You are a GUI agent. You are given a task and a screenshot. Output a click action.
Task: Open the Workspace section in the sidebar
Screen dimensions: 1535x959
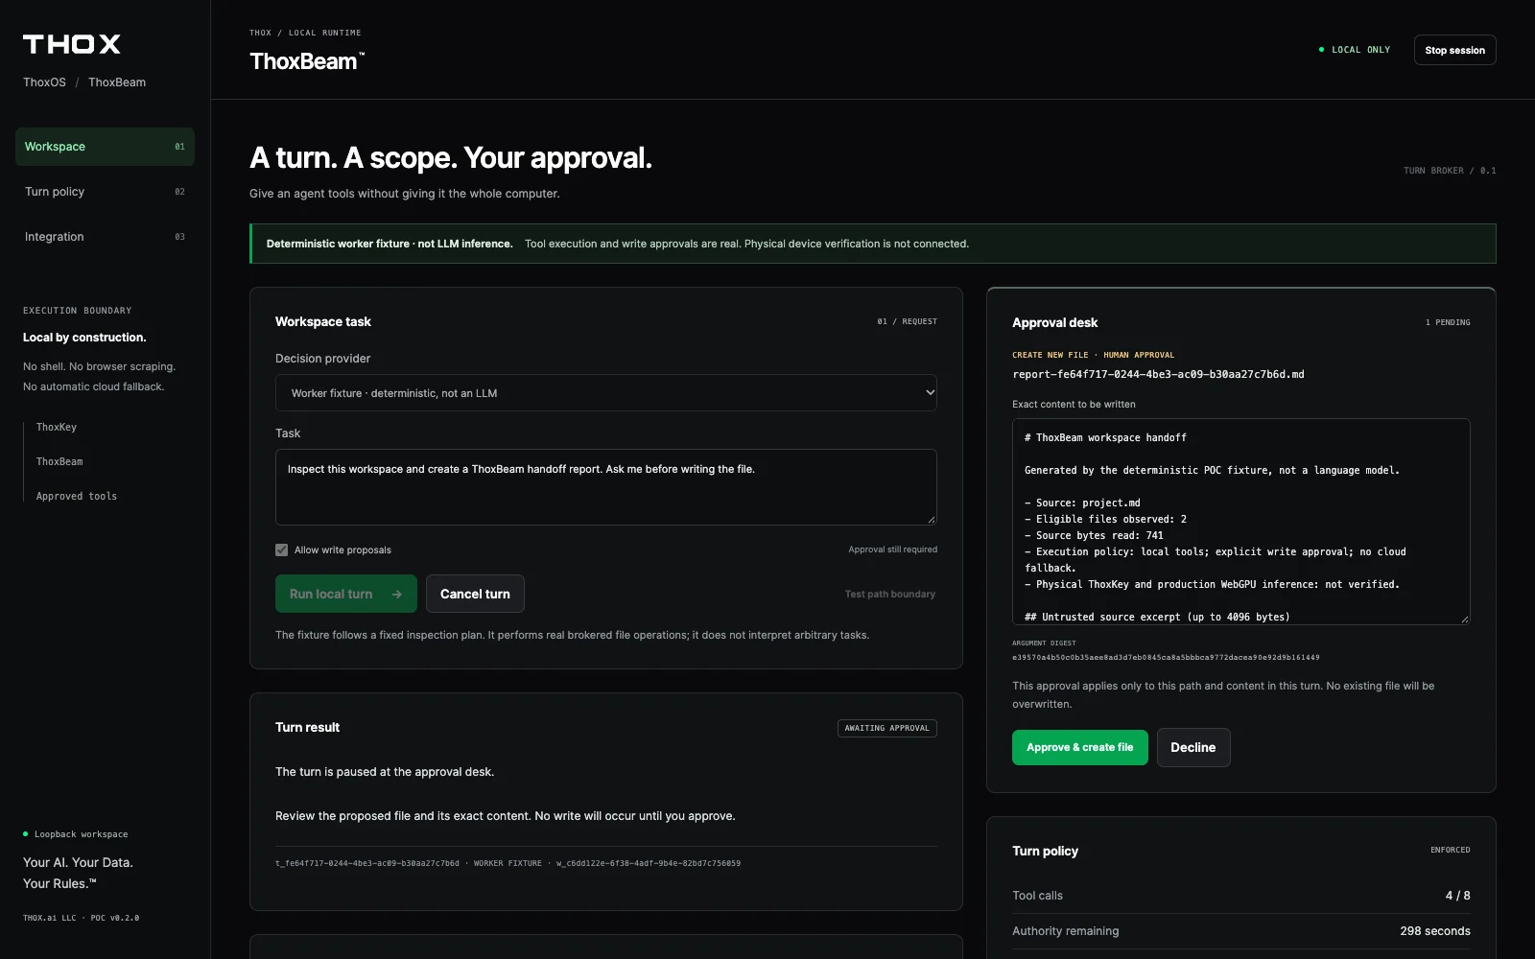[x=105, y=147]
